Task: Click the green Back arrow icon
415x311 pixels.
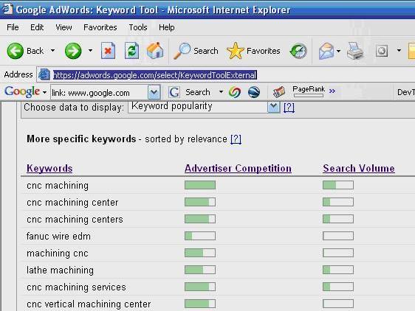Action: pos(15,51)
